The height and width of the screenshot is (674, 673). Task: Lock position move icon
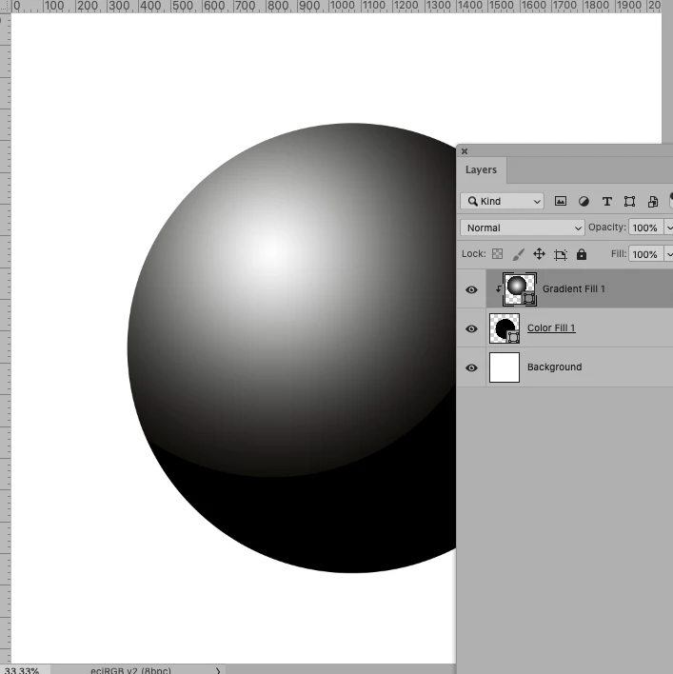pos(539,254)
